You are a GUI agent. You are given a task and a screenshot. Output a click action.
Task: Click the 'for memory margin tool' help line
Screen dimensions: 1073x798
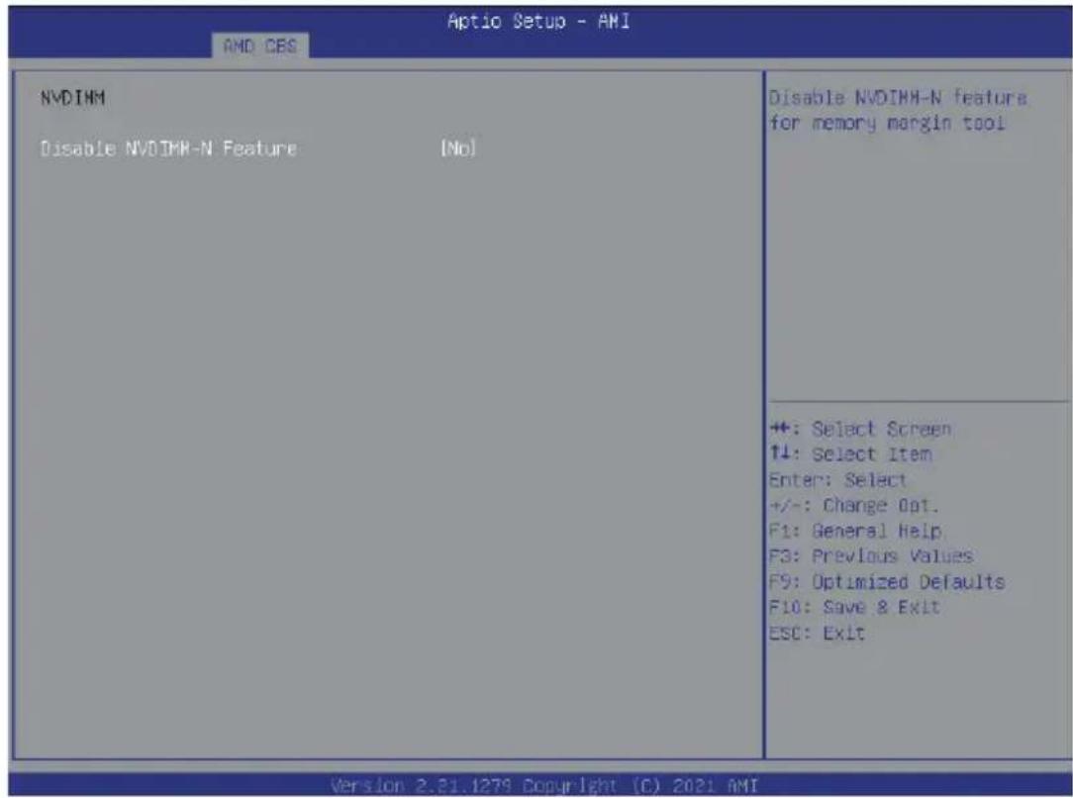click(886, 123)
